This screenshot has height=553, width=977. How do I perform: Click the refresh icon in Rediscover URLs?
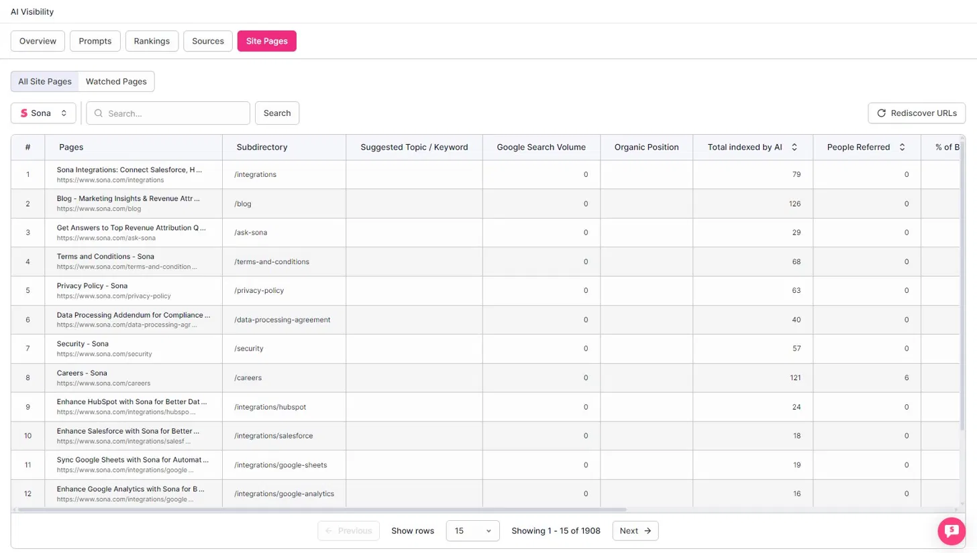point(882,113)
